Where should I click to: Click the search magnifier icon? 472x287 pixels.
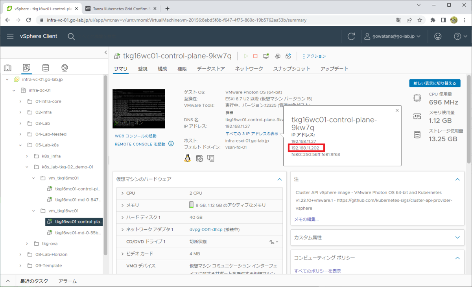[71, 36]
